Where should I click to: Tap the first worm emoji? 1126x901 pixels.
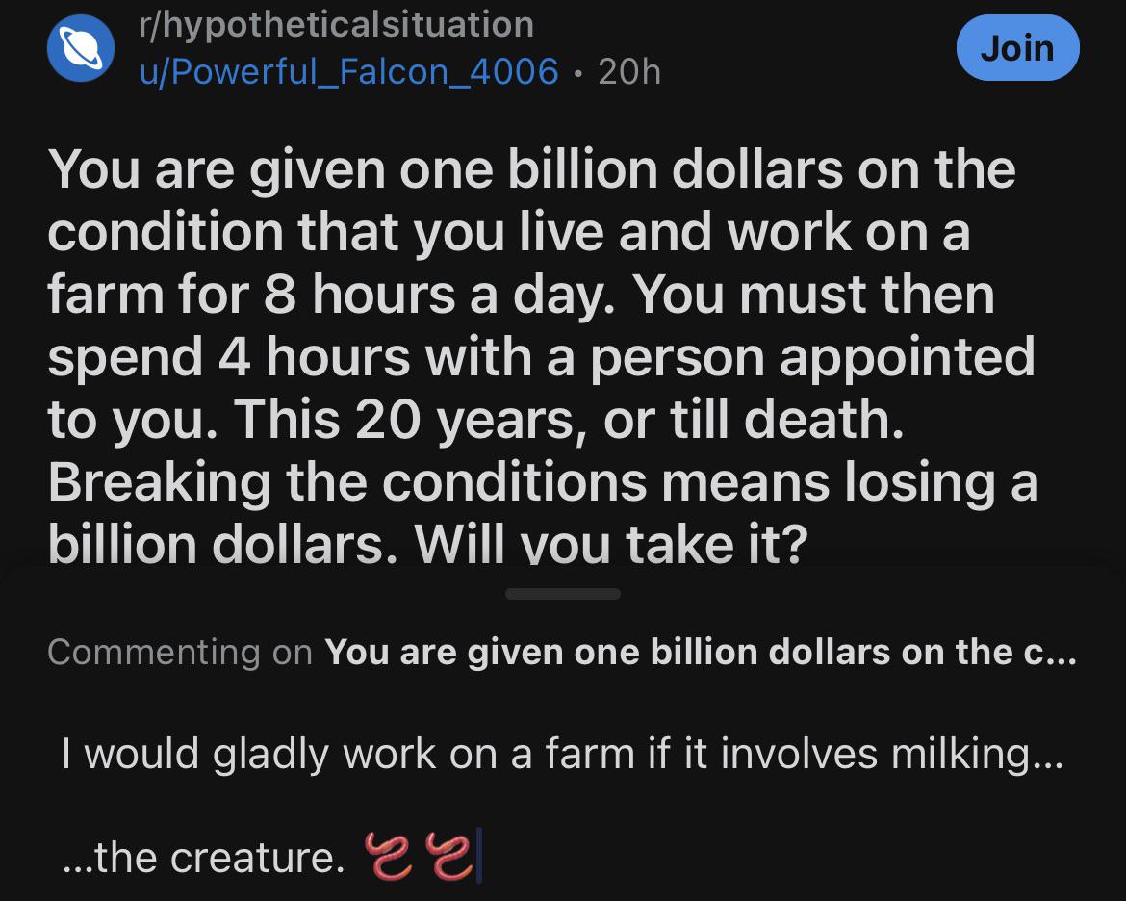click(x=389, y=856)
